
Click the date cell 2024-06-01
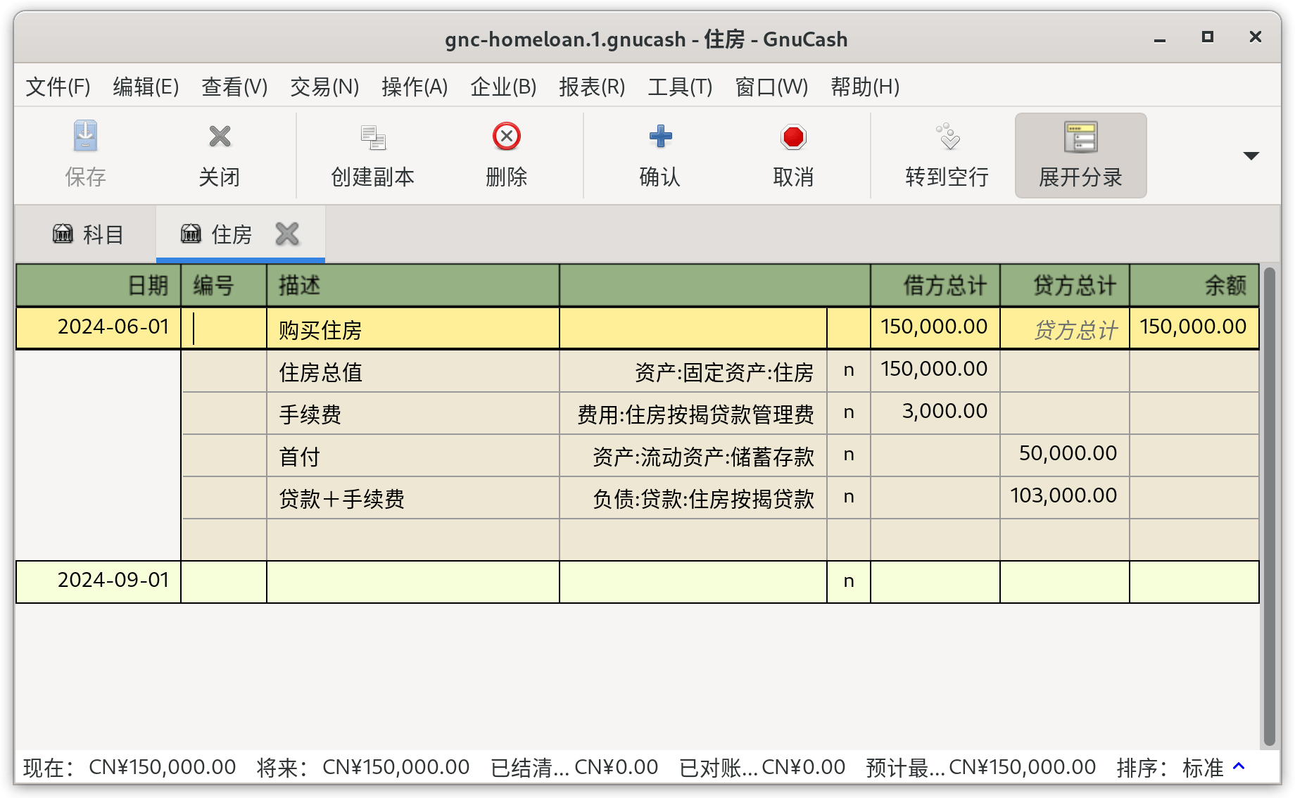[x=99, y=328]
